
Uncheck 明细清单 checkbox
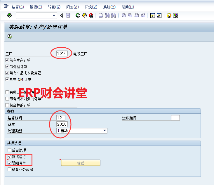pos(9,163)
